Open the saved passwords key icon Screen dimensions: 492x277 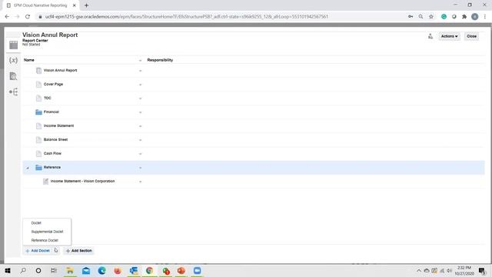click(x=411, y=17)
